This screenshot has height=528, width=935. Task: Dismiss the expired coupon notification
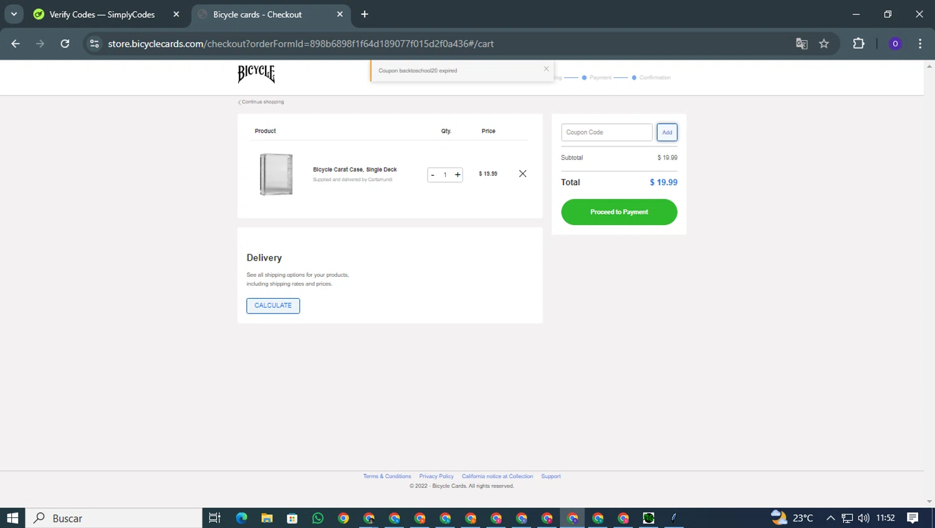point(547,69)
